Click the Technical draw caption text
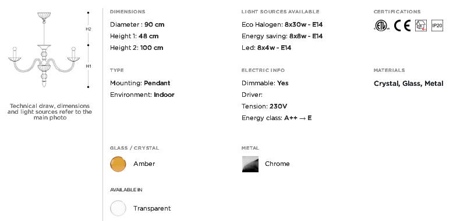453x221 pixels. pos(49,111)
